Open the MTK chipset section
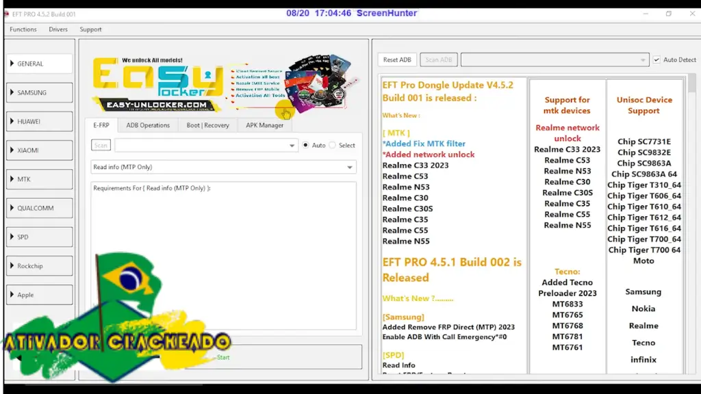The height and width of the screenshot is (394, 701). click(x=39, y=179)
